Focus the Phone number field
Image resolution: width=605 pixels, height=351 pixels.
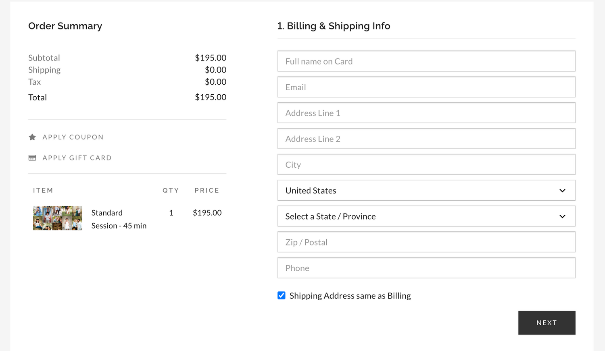point(426,268)
